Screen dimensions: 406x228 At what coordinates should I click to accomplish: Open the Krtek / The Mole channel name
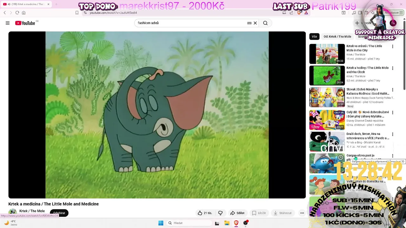pos(32,211)
